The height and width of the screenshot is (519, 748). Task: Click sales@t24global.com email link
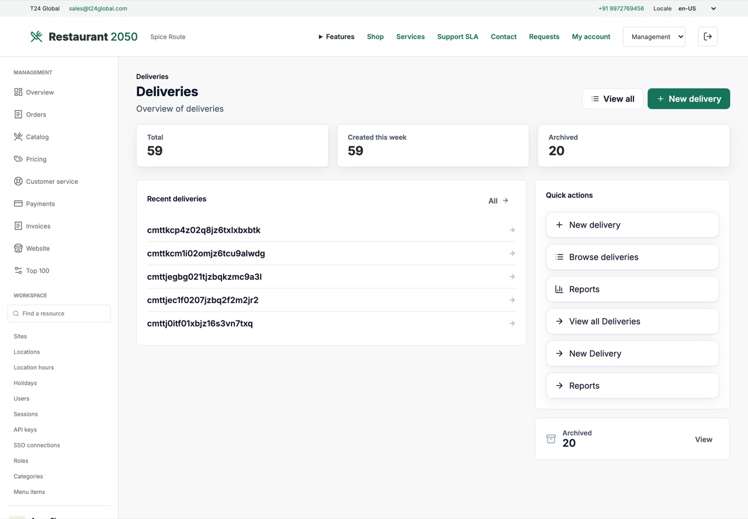click(x=98, y=9)
